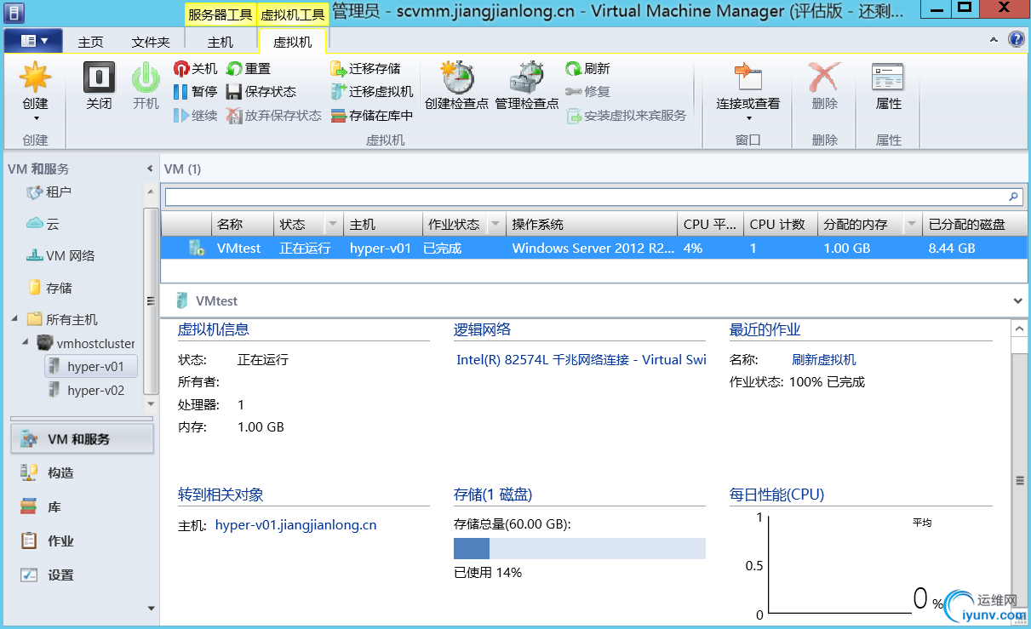Open the 设置 settings workspace
The width and height of the screenshot is (1031, 629).
pos(82,575)
